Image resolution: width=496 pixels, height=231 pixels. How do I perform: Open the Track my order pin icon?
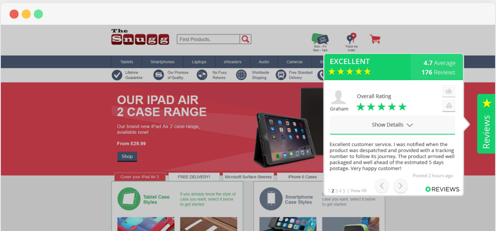(352, 39)
